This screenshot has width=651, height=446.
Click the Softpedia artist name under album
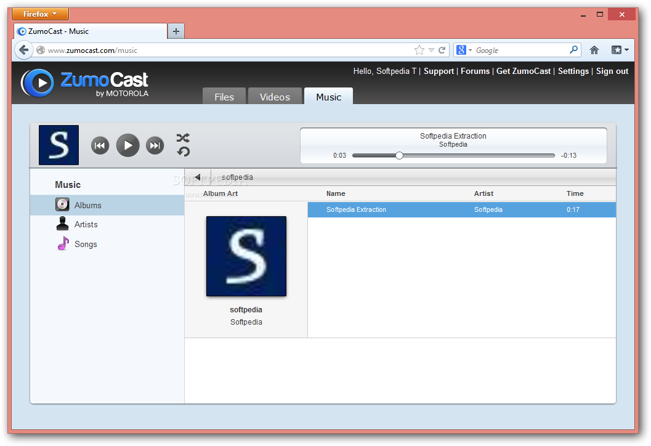tap(246, 322)
